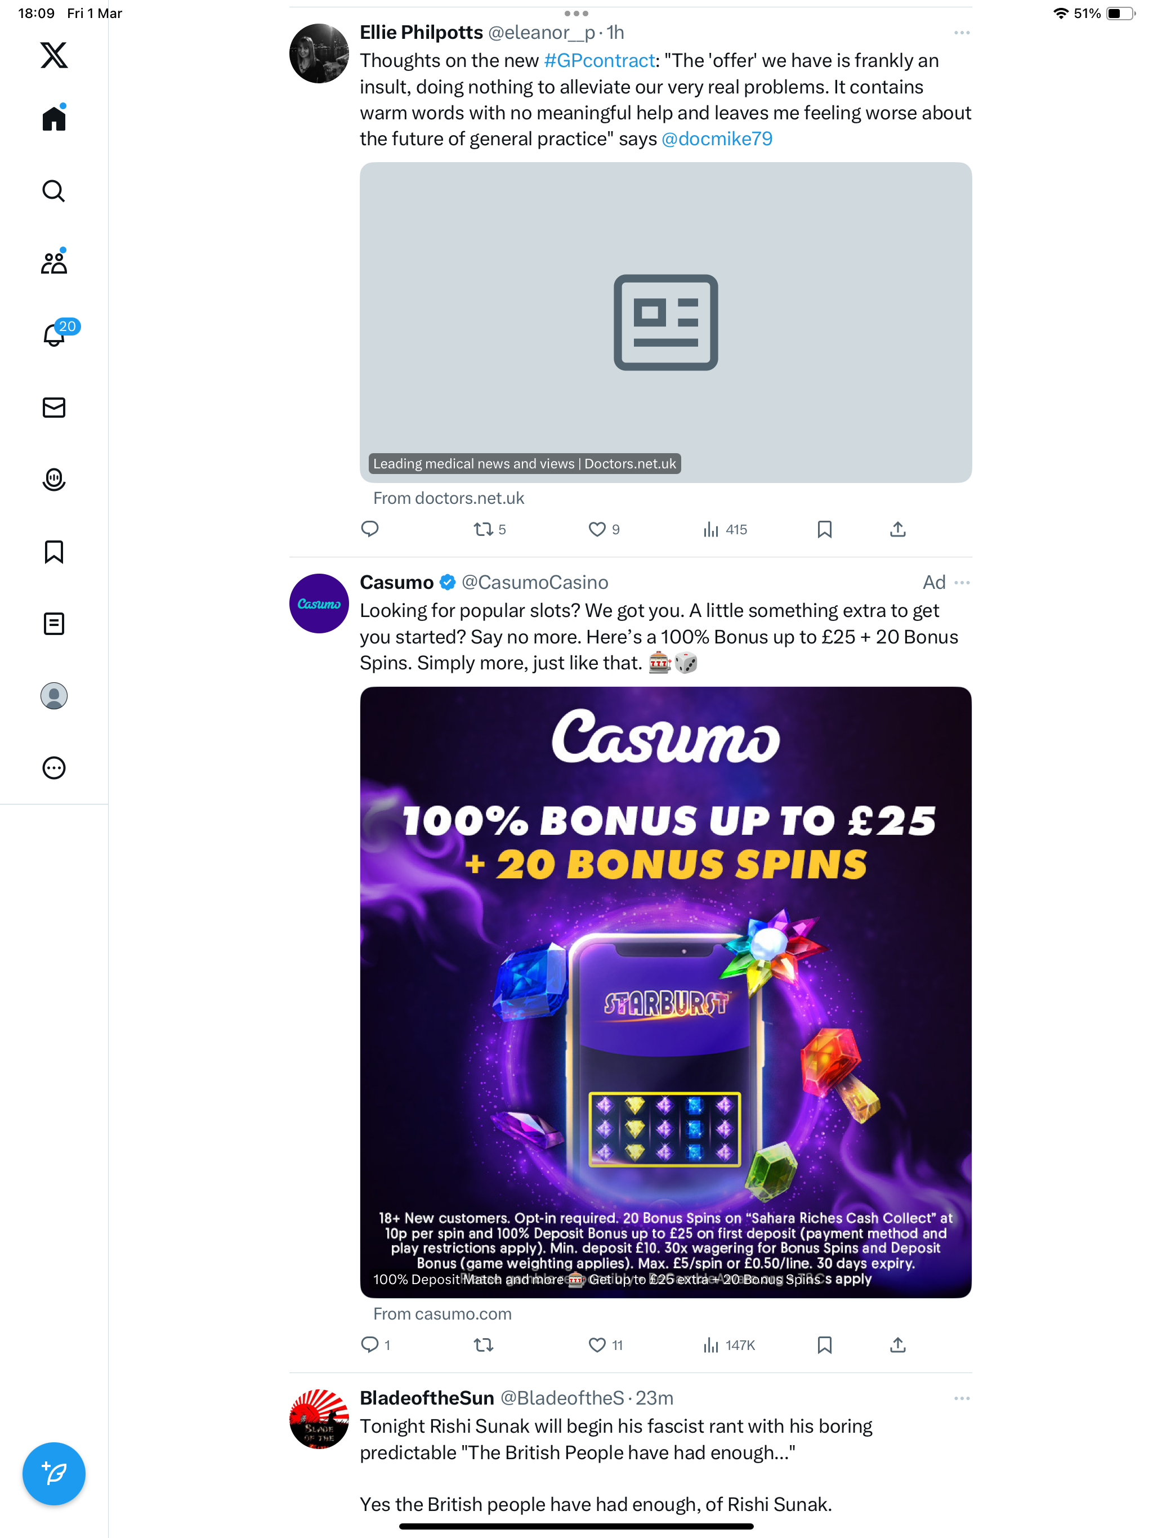Open Communities people icon in sidebar
Image resolution: width=1153 pixels, height=1538 pixels.
tap(53, 262)
